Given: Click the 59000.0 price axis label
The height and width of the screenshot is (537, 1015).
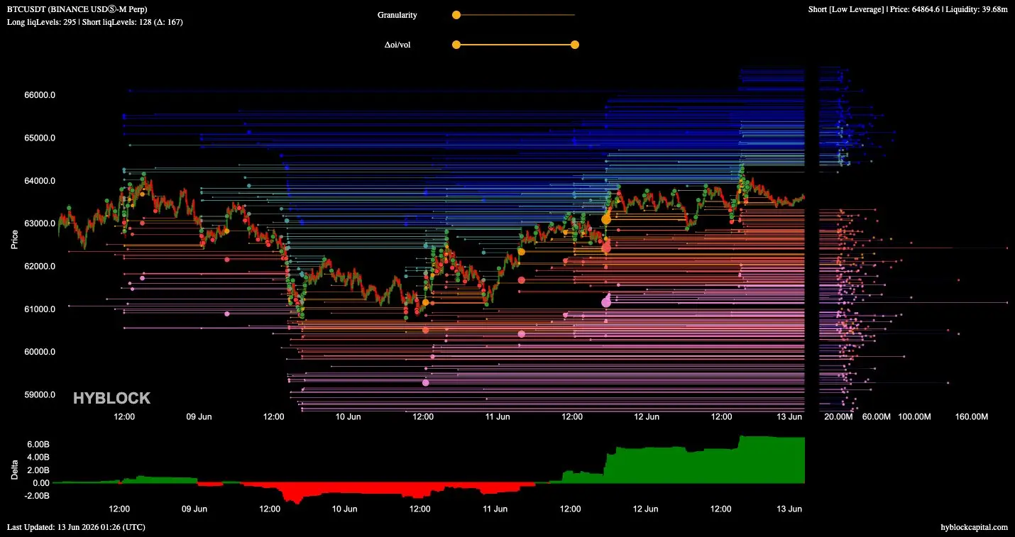Looking at the screenshot, I should click(40, 394).
